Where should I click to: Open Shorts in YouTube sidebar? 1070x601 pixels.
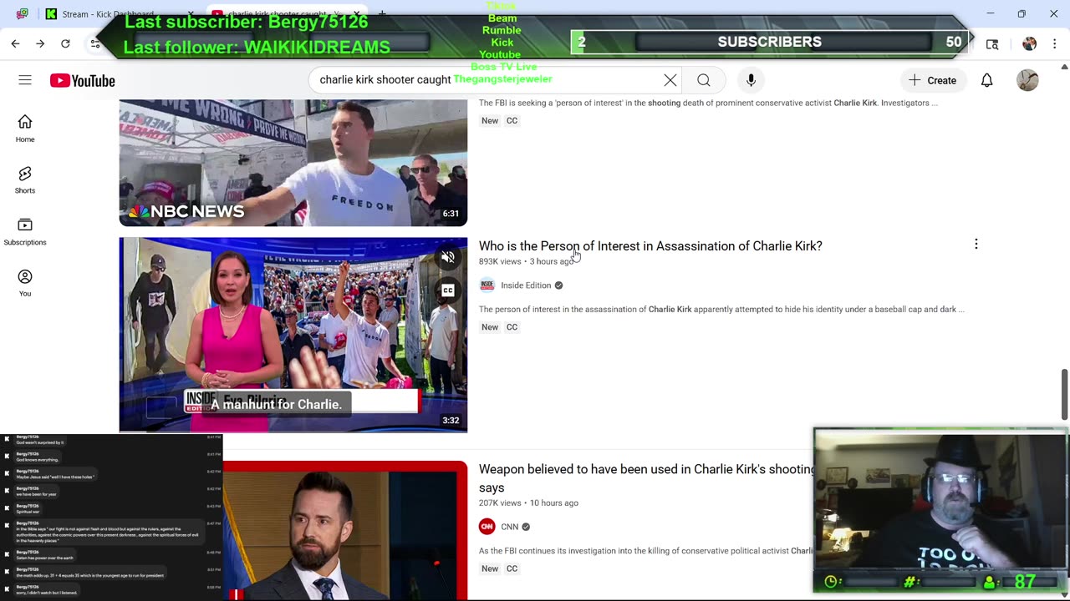(25, 179)
